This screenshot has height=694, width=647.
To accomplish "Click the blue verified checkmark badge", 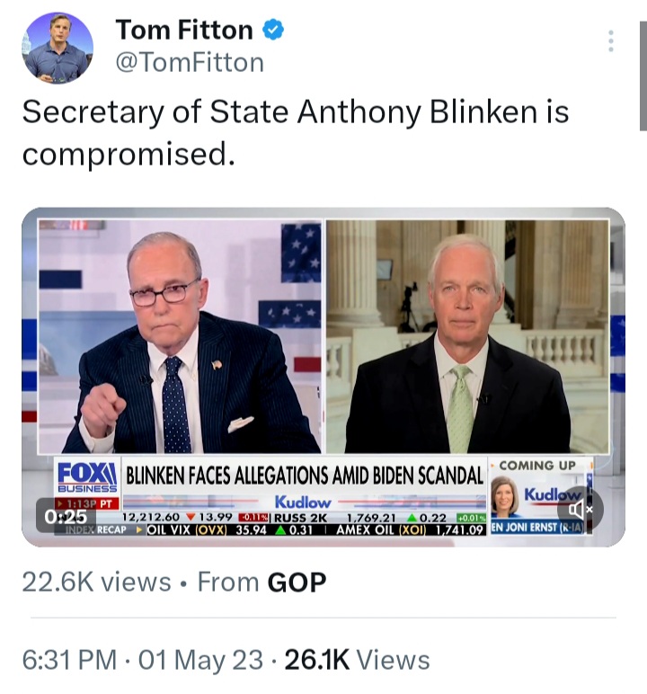I will click(x=273, y=30).
